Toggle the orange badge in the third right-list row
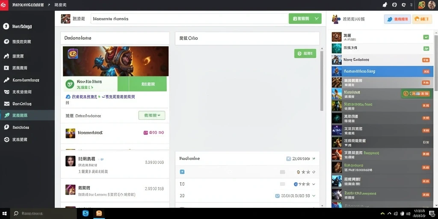The image size is (438, 219). click(x=426, y=60)
